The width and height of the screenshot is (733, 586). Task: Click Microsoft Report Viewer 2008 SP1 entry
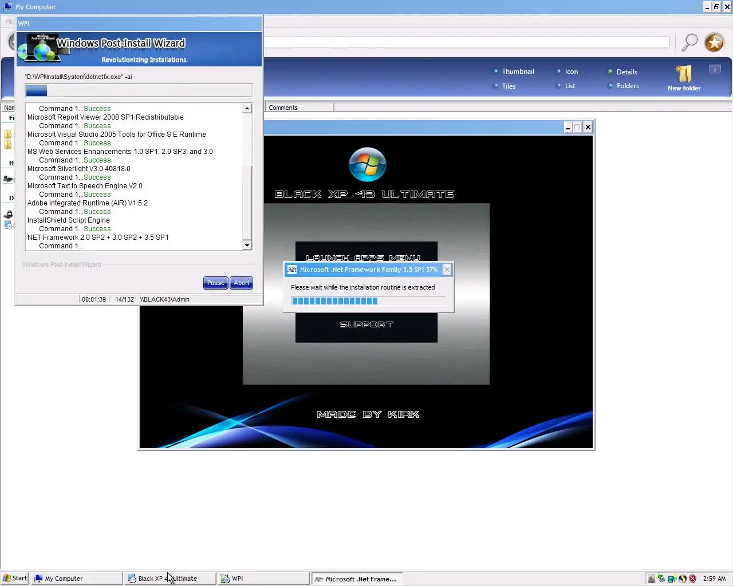(105, 117)
